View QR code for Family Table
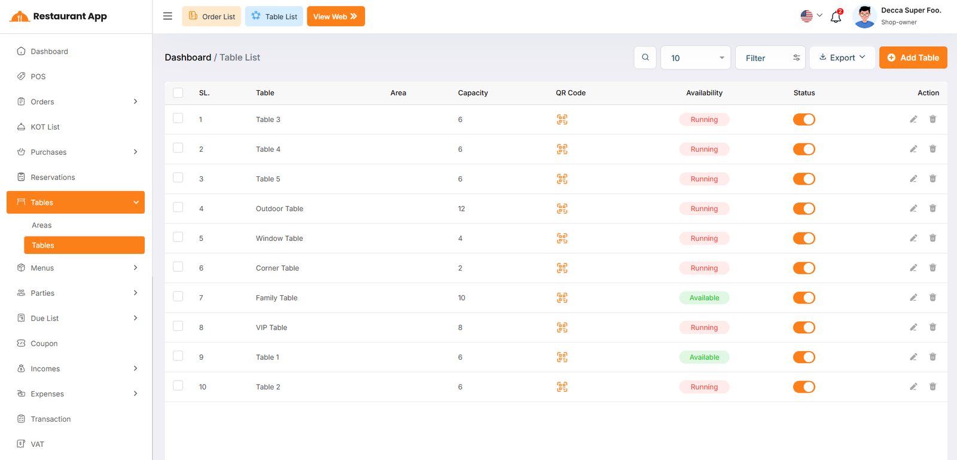957x460 pixels. 562,298
